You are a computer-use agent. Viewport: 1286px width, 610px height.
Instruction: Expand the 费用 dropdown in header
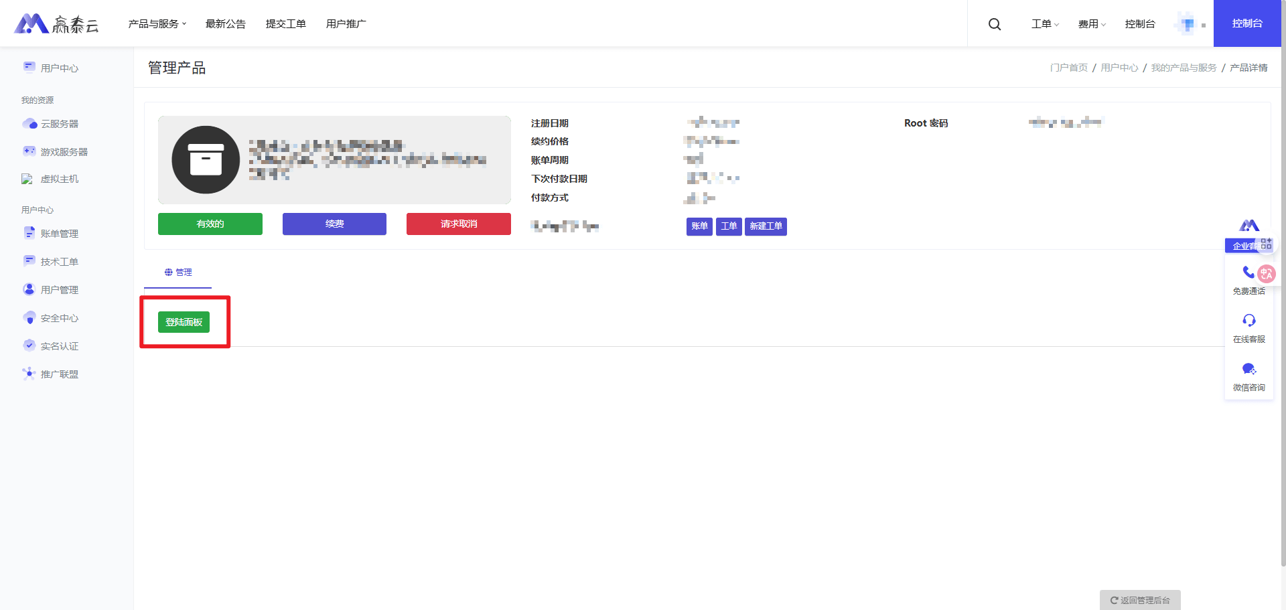(1092, 24)
